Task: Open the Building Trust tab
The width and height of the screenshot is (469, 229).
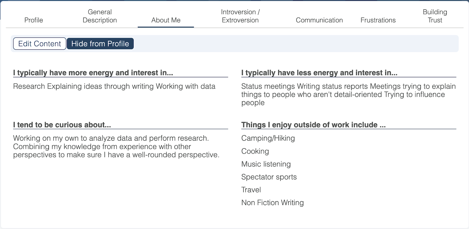Action: click(435, 16)
